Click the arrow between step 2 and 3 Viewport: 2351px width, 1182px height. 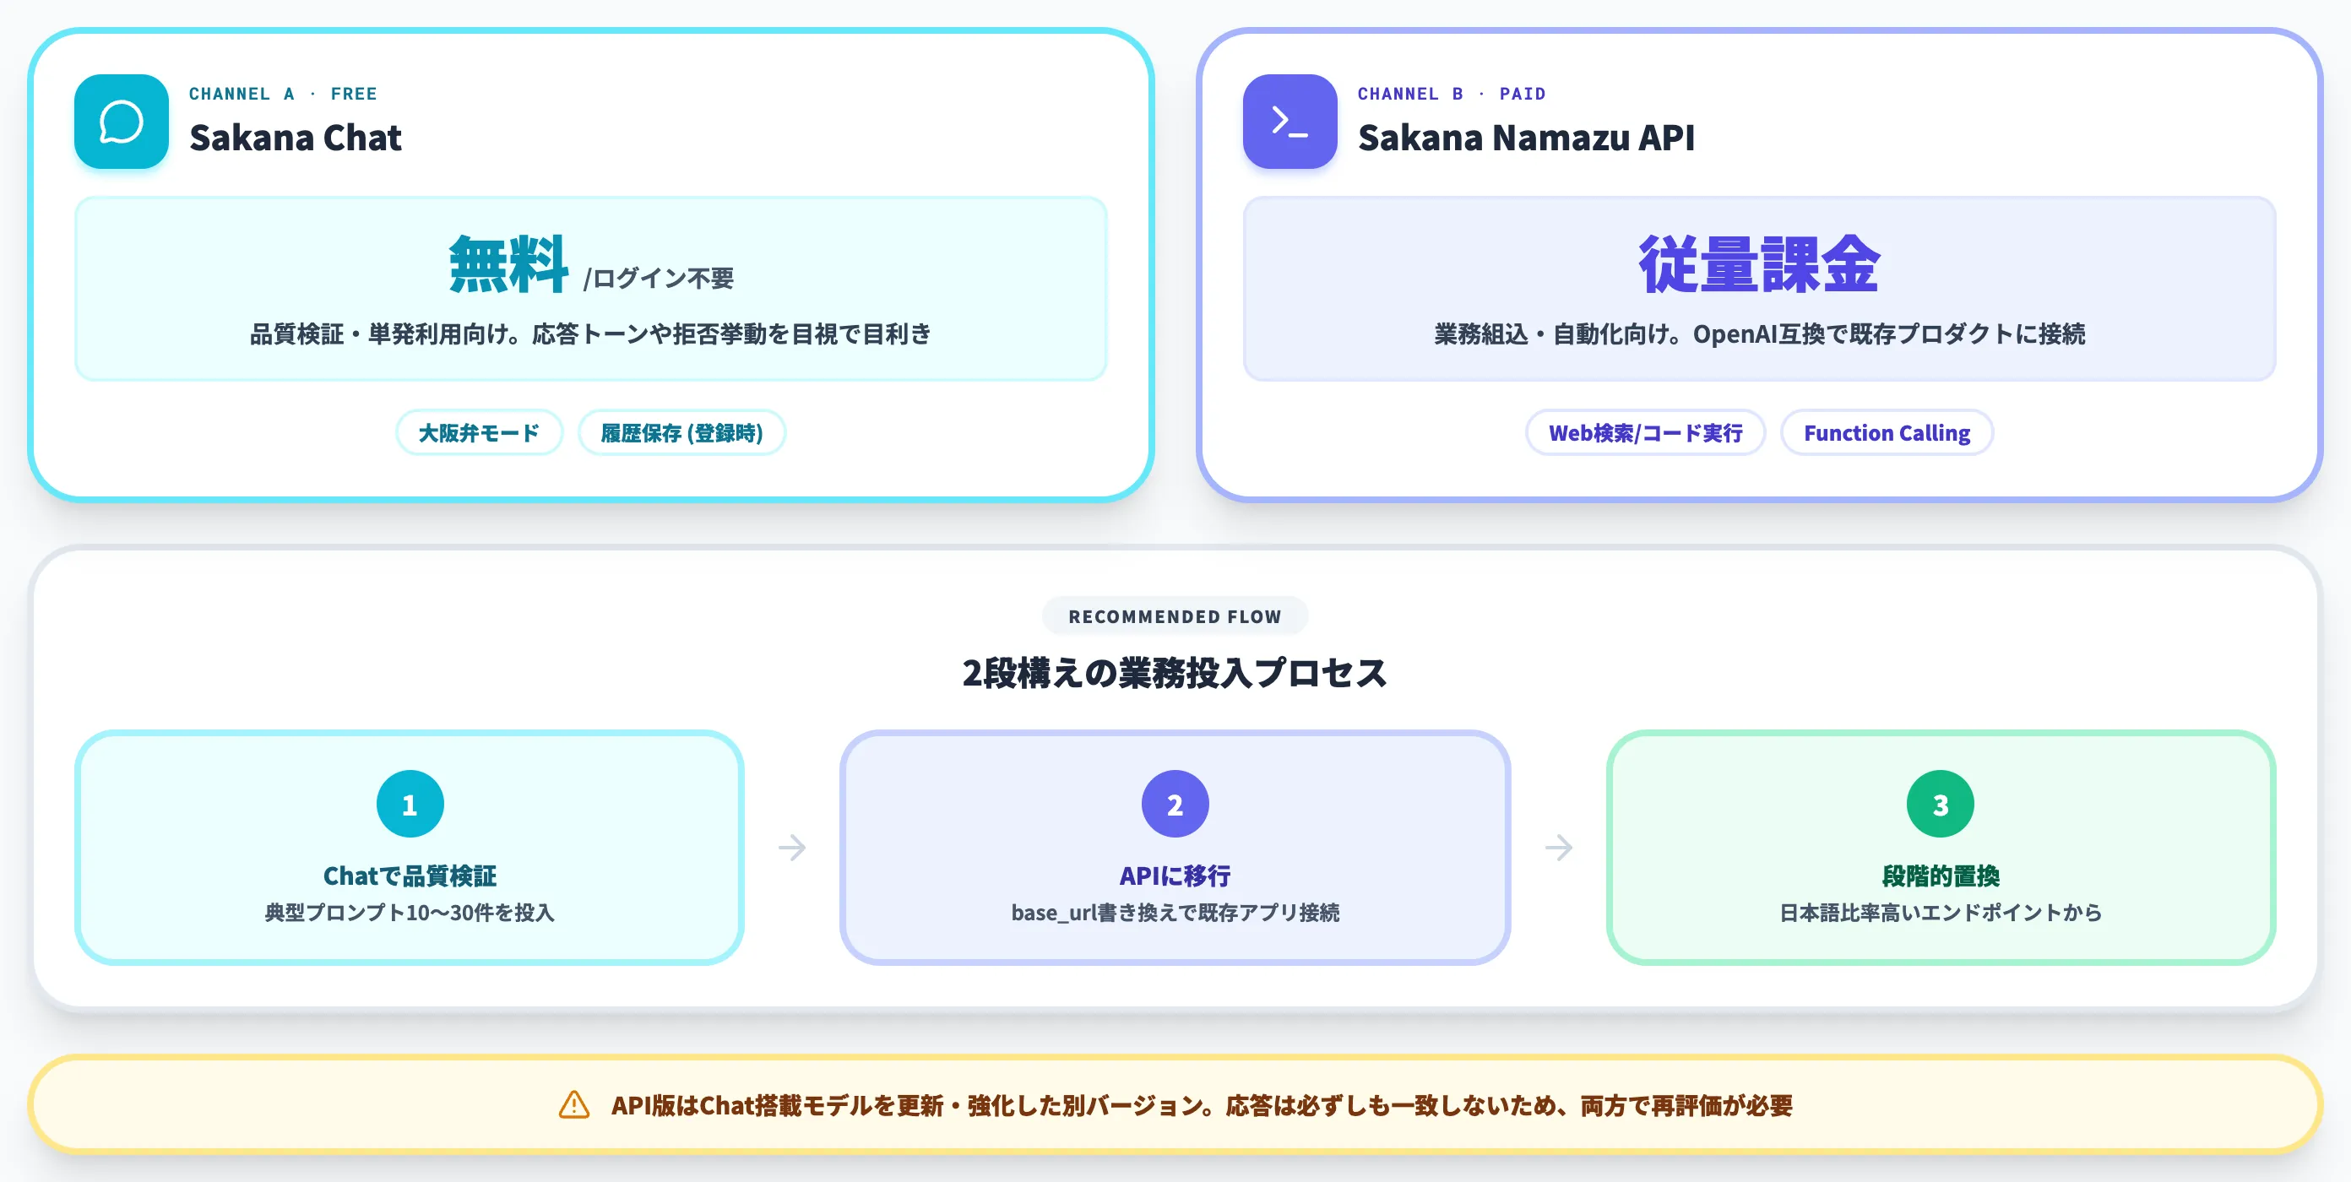(1559, 847)
